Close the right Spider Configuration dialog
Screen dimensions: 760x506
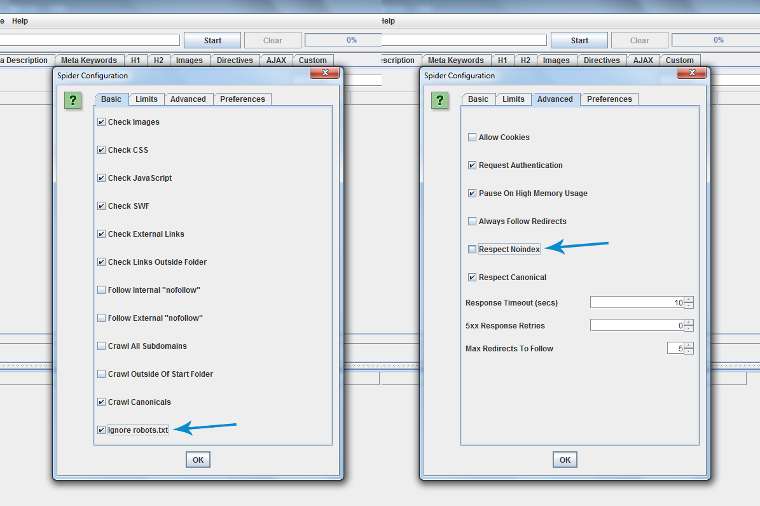pyautogui.click(x=691, y=73)
